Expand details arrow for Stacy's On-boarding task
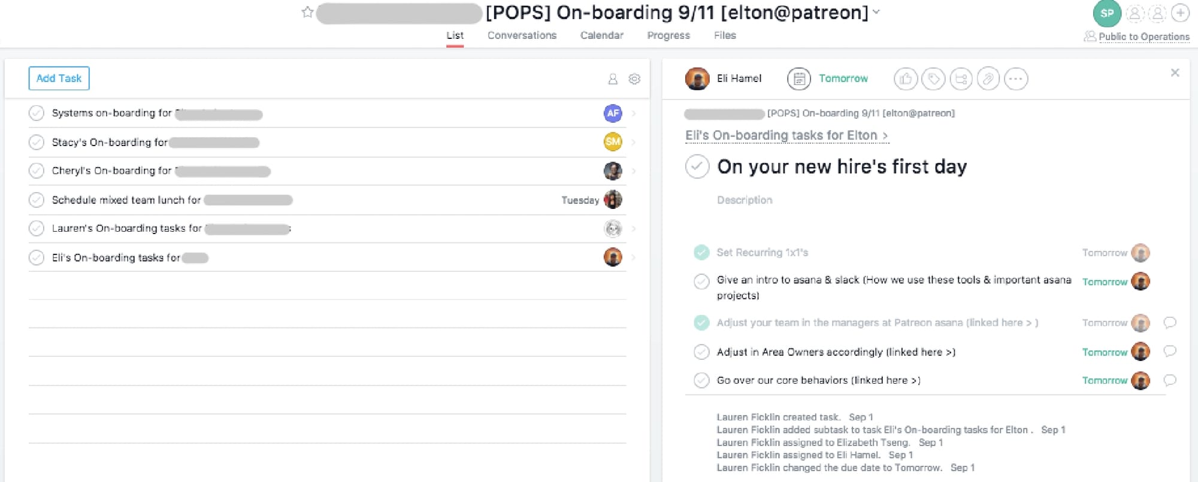Image resolution: width=1198 pixels, height=482 pixels. point(634,143)
